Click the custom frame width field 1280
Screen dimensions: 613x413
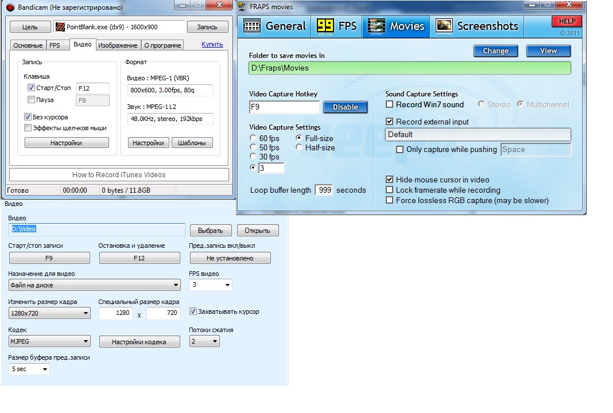pos(116,313)
